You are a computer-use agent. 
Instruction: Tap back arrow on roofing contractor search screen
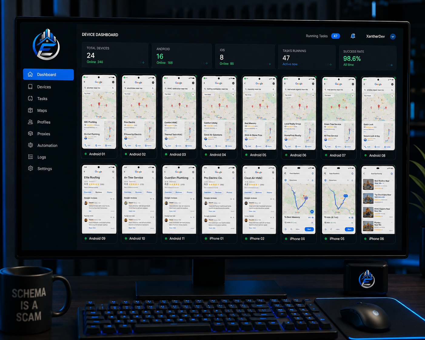[x=205, y=83]
